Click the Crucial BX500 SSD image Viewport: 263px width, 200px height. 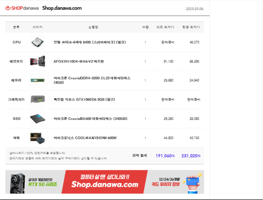[38, 119]
